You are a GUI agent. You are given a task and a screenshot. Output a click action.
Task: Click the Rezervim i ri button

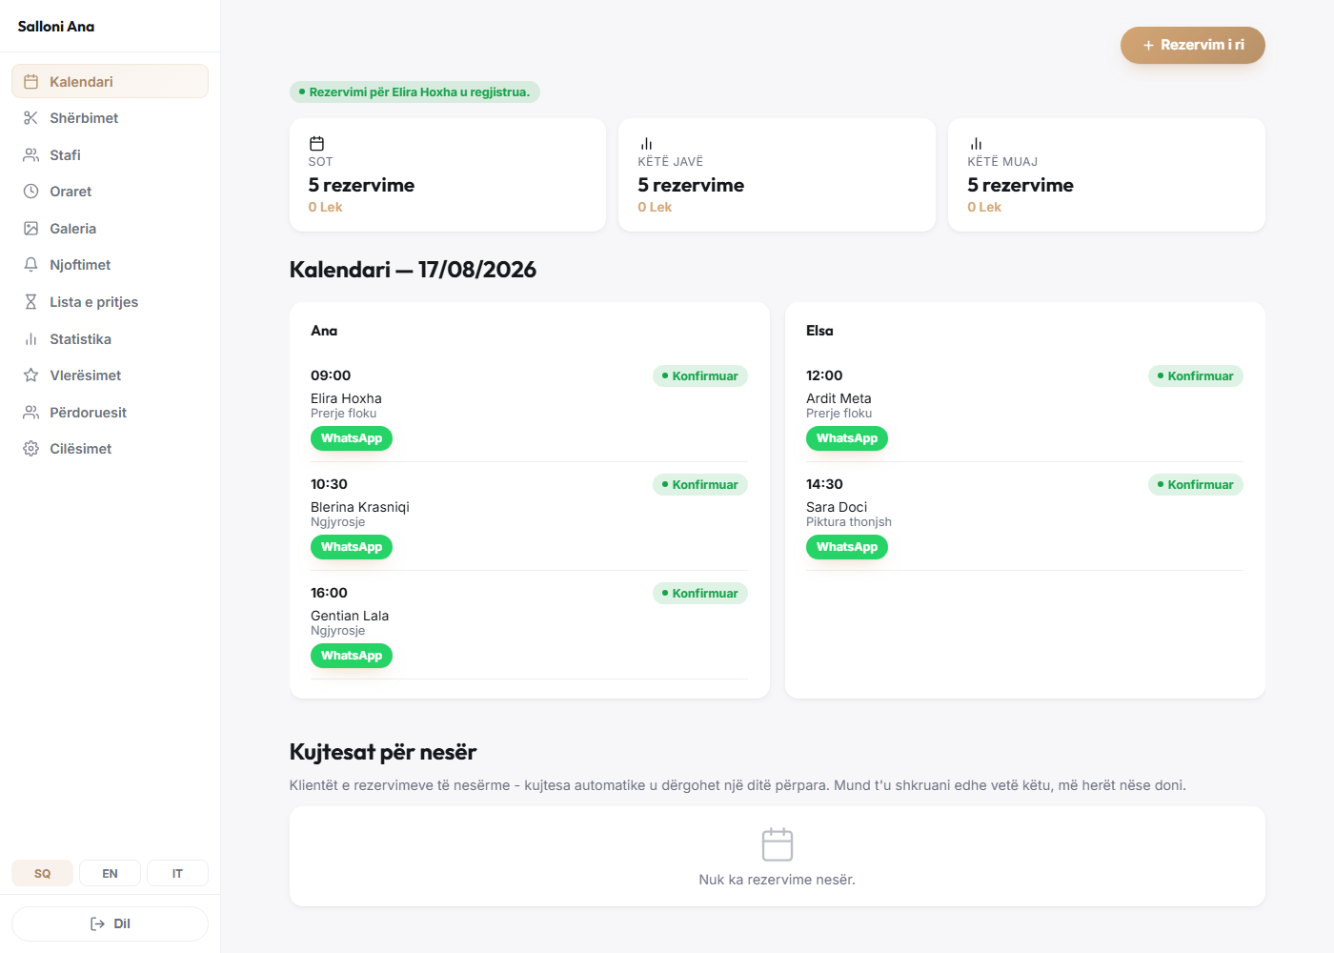(x=1192, y=45)
